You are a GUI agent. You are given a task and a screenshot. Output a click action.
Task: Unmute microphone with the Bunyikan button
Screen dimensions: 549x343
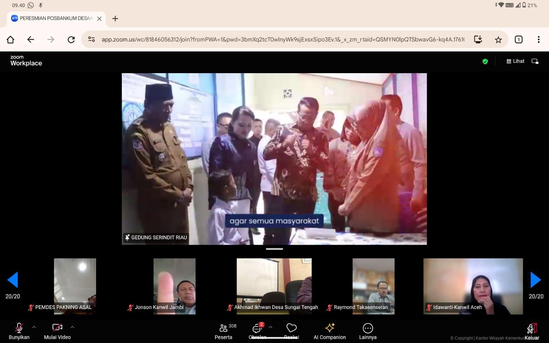[19, 331]
